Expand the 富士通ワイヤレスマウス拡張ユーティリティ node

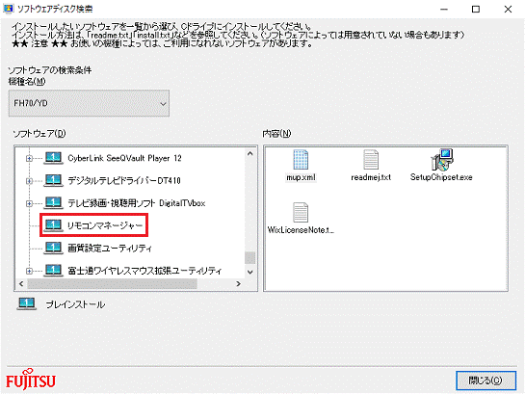[29, 271]
